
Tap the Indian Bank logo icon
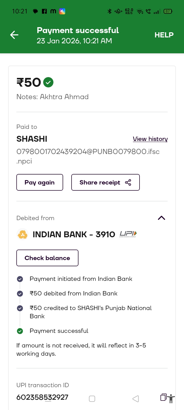(22, 234)
